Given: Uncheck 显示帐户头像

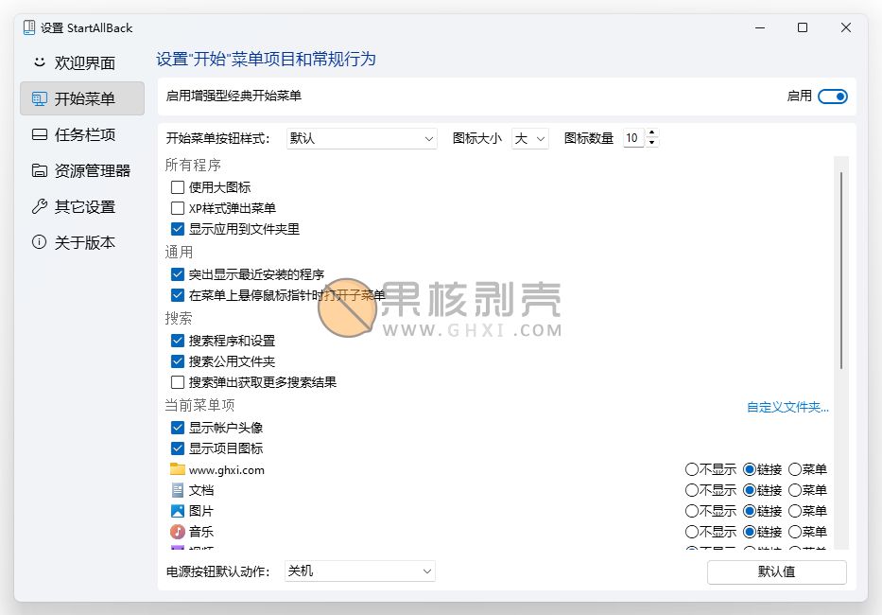Looking at the screenshot, I should pos(177,428).
